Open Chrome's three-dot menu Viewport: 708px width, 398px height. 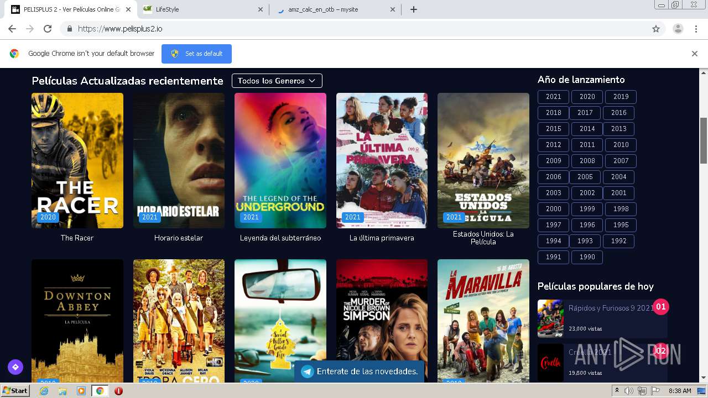pyautogui.click(x=695, y=29)
